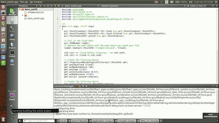
Task: Go back in editor navigation history
Action: coord(55,6)
